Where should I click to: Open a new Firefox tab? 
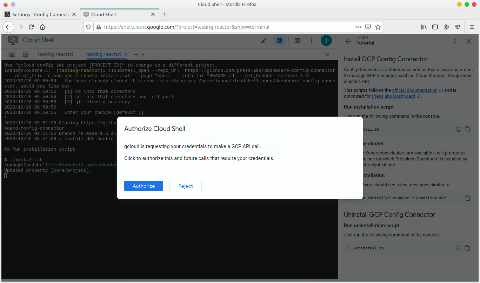165,14
